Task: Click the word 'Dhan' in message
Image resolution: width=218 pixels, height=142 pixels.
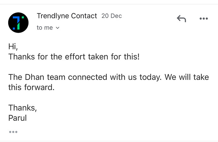Action: tap(34, 77)
